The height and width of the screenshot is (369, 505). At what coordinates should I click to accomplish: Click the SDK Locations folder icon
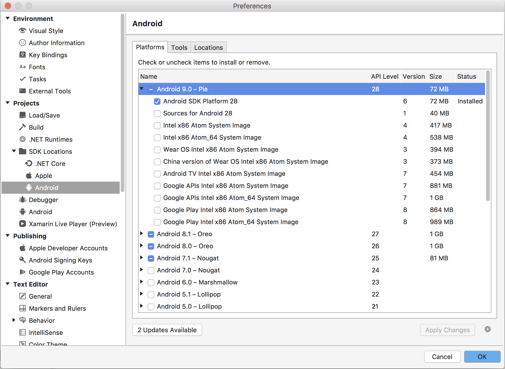click(x=23, y=151)
